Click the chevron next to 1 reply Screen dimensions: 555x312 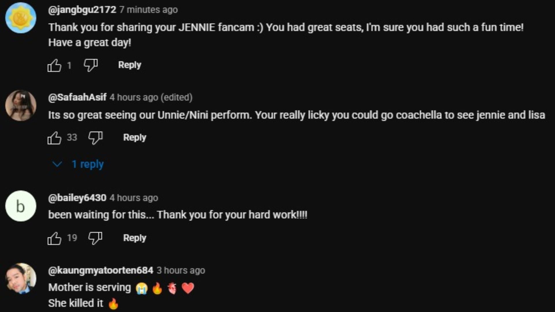[x=57, y=164]
